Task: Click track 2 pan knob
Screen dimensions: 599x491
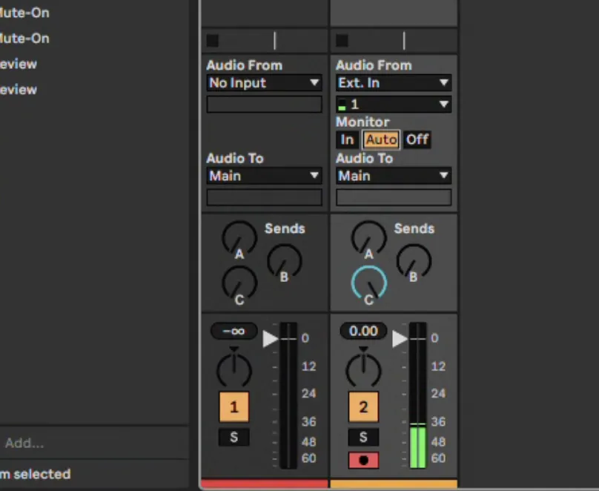Action: tap(363, 370)
